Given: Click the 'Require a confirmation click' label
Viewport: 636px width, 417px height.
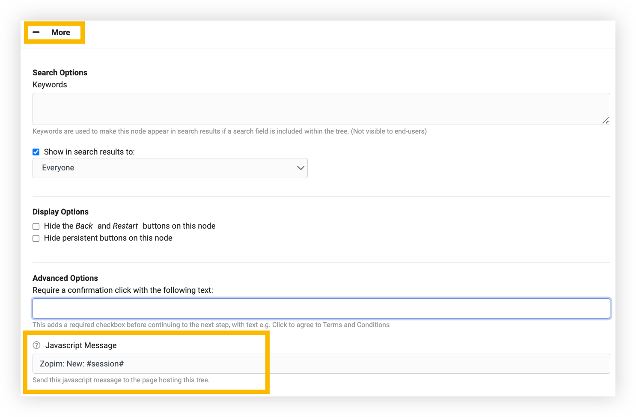Looking at the screenshot, I should coord(122,290).
